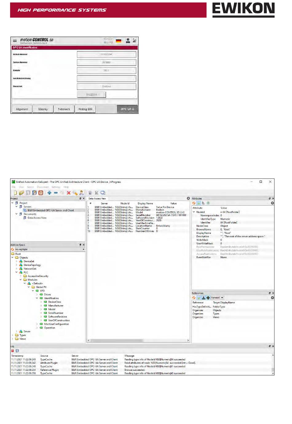Select the B&R Embedded OPC-UA Server and Client item
The width and height of the screenshot is (292, 424).
pos(51,210)
